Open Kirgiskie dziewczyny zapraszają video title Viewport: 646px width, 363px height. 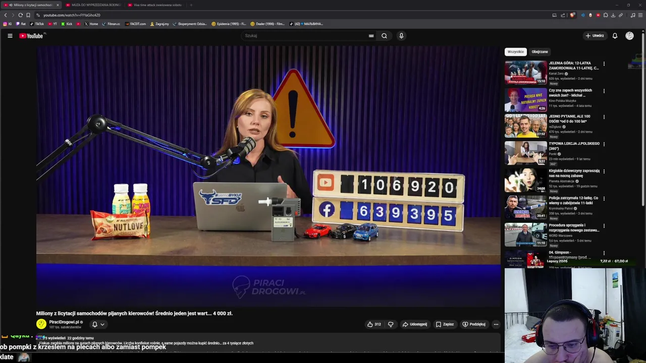point(574,173)
